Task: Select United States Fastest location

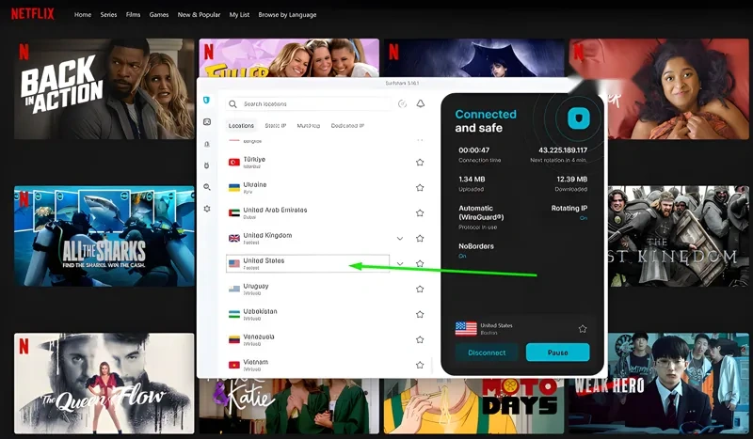Action: 308,263
